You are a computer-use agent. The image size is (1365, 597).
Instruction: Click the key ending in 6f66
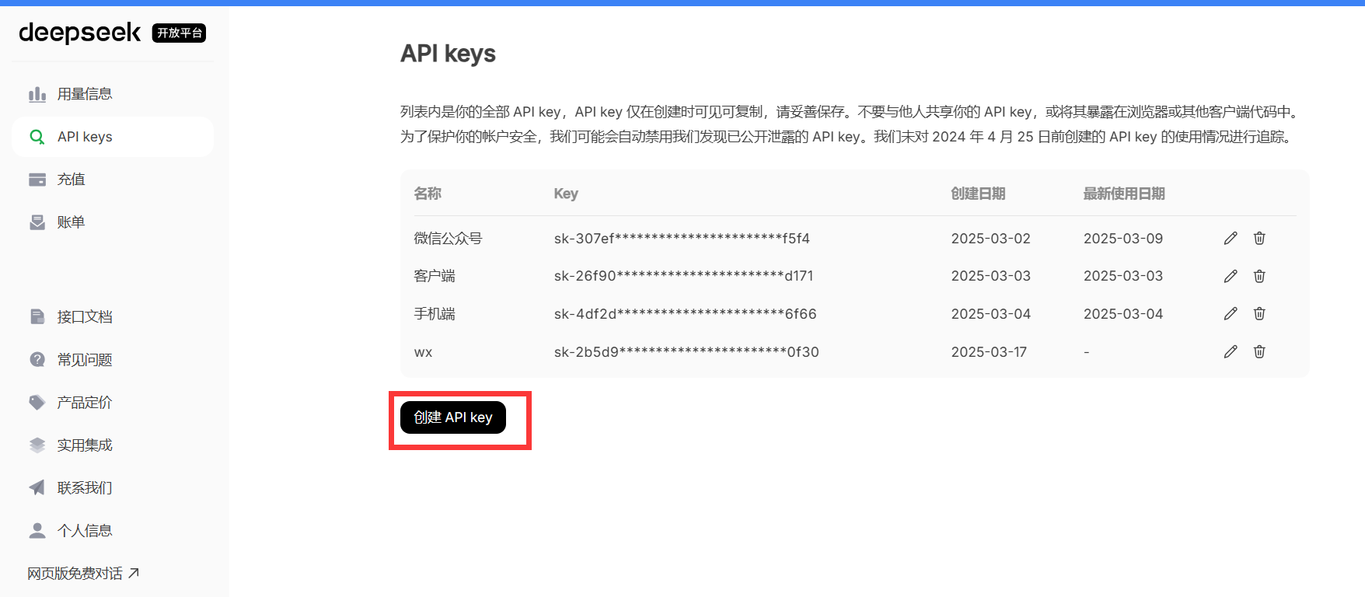(685, 314)
